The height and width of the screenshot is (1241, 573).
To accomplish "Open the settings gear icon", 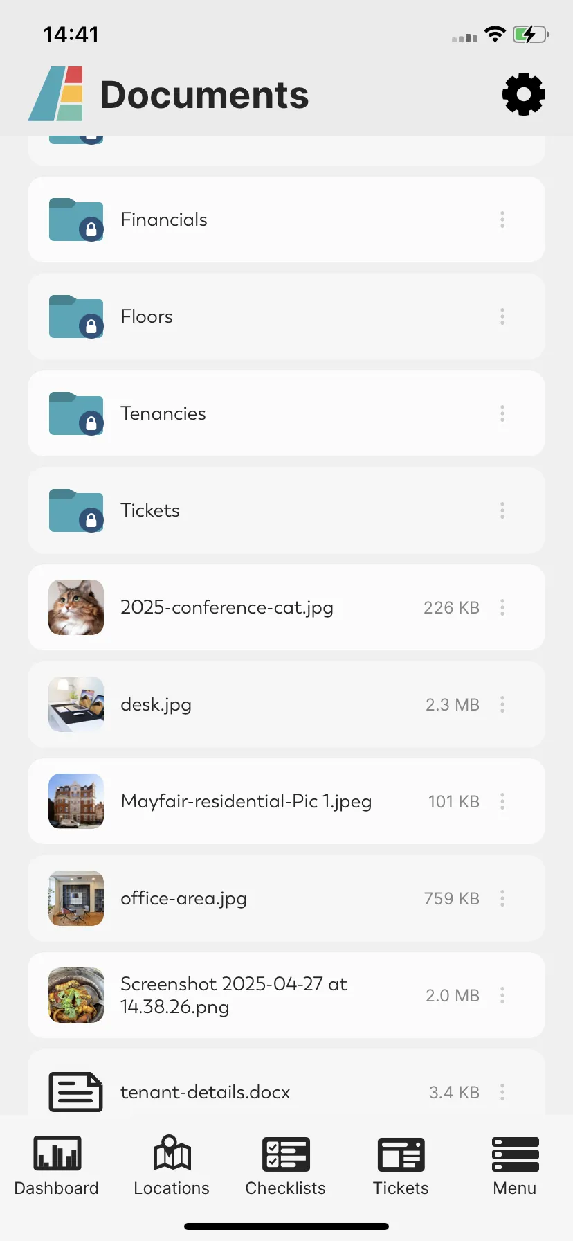I will (524, 94).
